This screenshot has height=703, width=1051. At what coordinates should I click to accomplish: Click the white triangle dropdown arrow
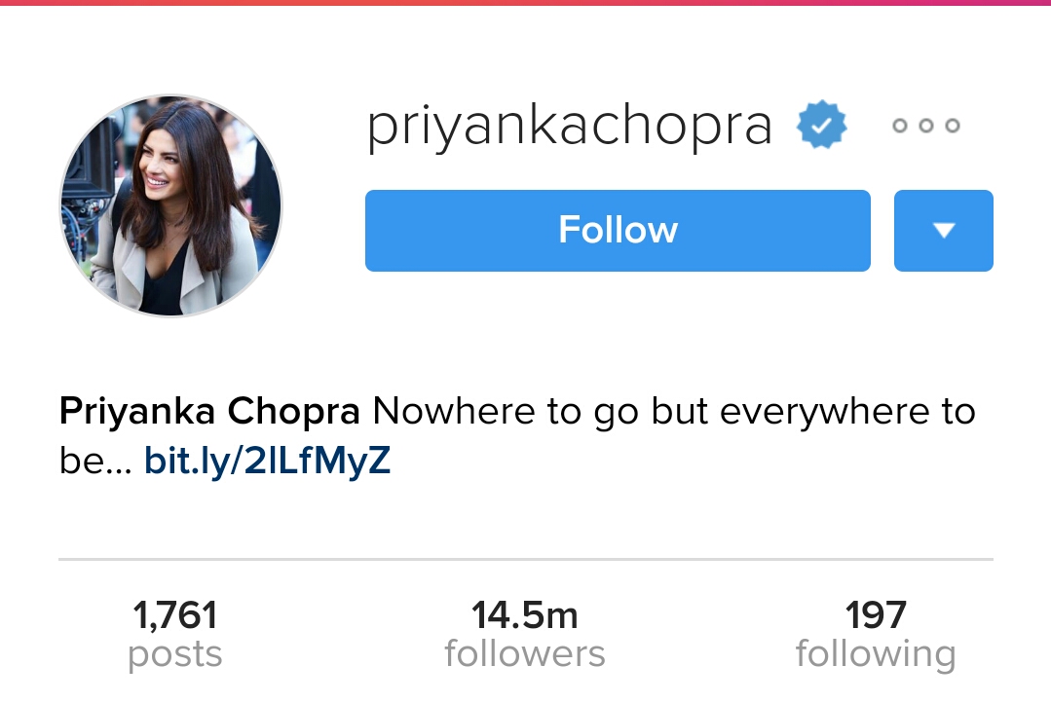944,231
